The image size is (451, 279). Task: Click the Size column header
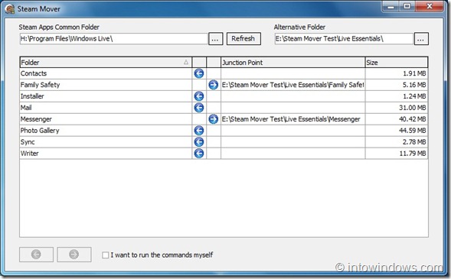(x=397, y=62)
